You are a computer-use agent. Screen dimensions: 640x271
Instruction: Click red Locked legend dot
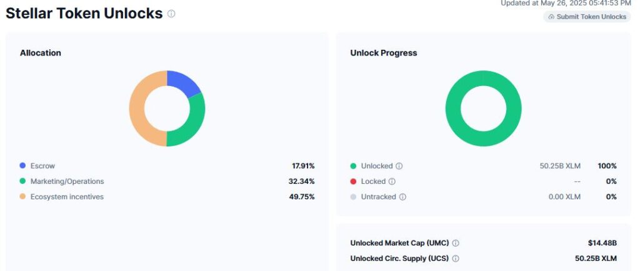(x=353, y=182)
